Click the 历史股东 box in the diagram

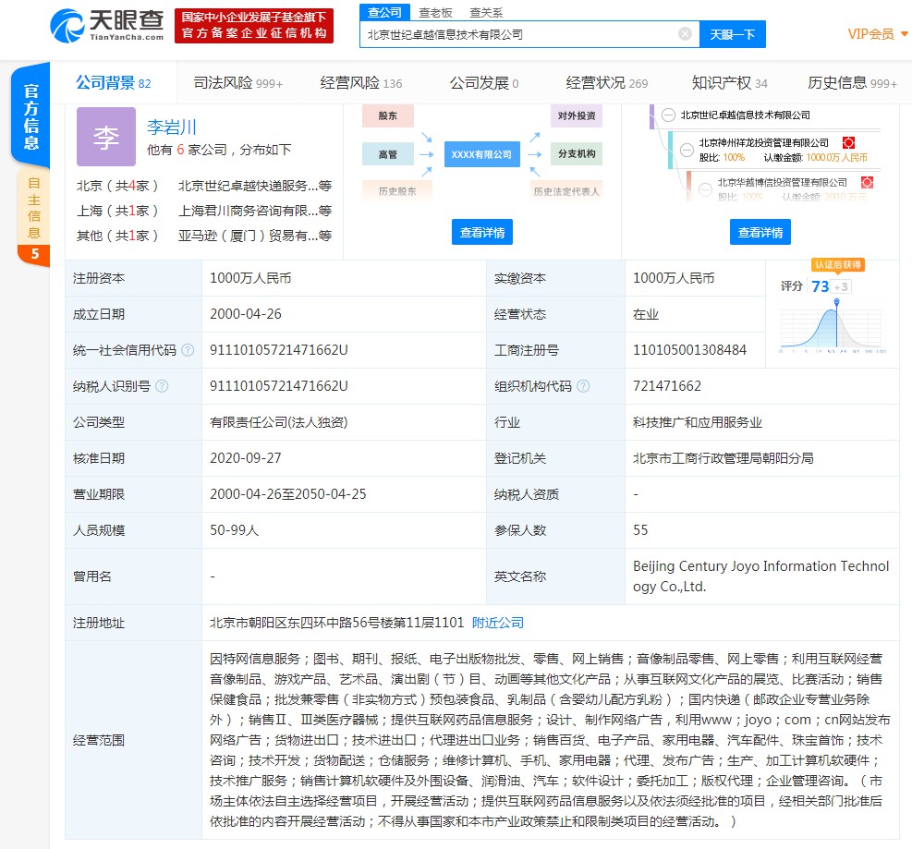397,191
